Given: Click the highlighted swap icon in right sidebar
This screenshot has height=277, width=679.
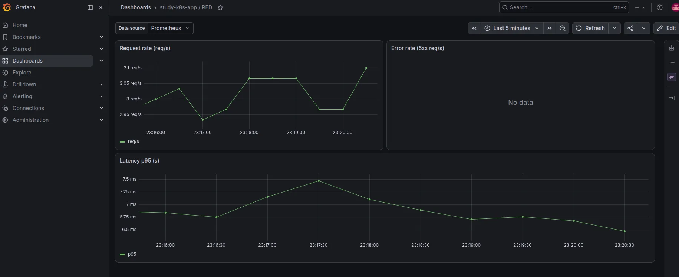Looking at the screenshot, I should pyautogui.click(x=672, y=77).
